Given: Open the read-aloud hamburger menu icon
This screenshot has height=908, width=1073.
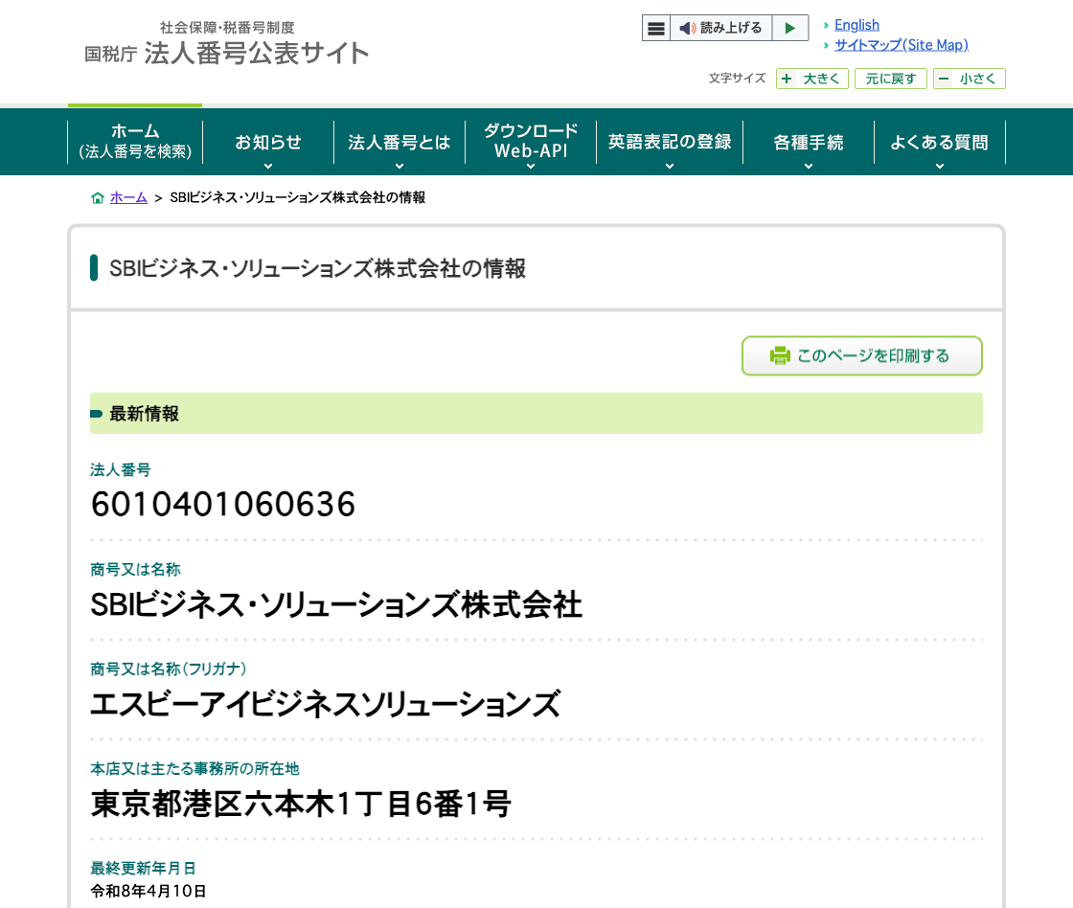Looking at the screenshot, I should tap(655, 28).
